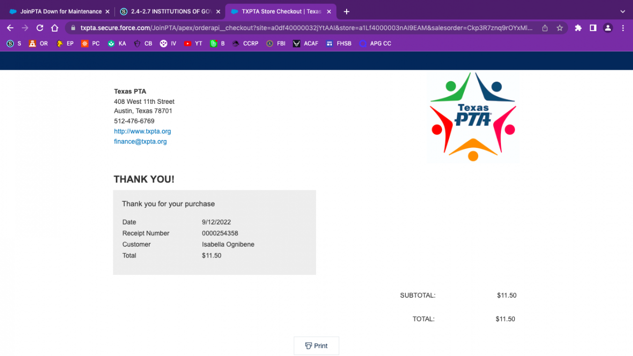The image size is (633, 356).
Task: Open the YT YouTube bookmark
Action: pos(193,44)
